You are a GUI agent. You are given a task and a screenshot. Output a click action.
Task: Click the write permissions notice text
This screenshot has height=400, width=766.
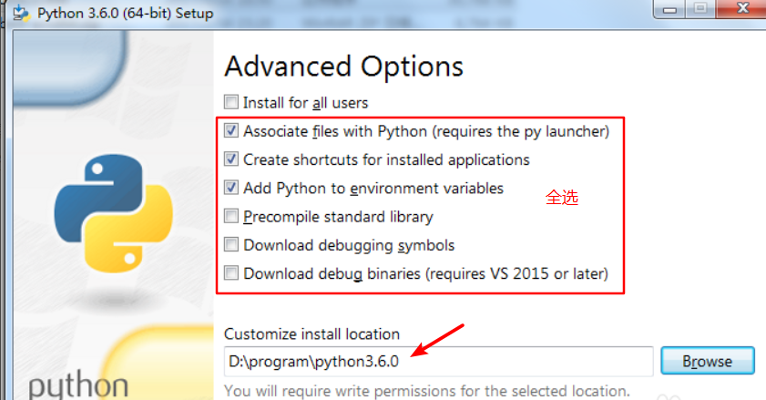click(x=427, y=391)
